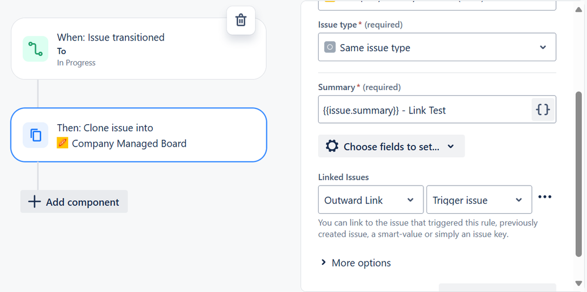Click the smart value curly braces icon

pyautogui.click(x=543, y=110)
